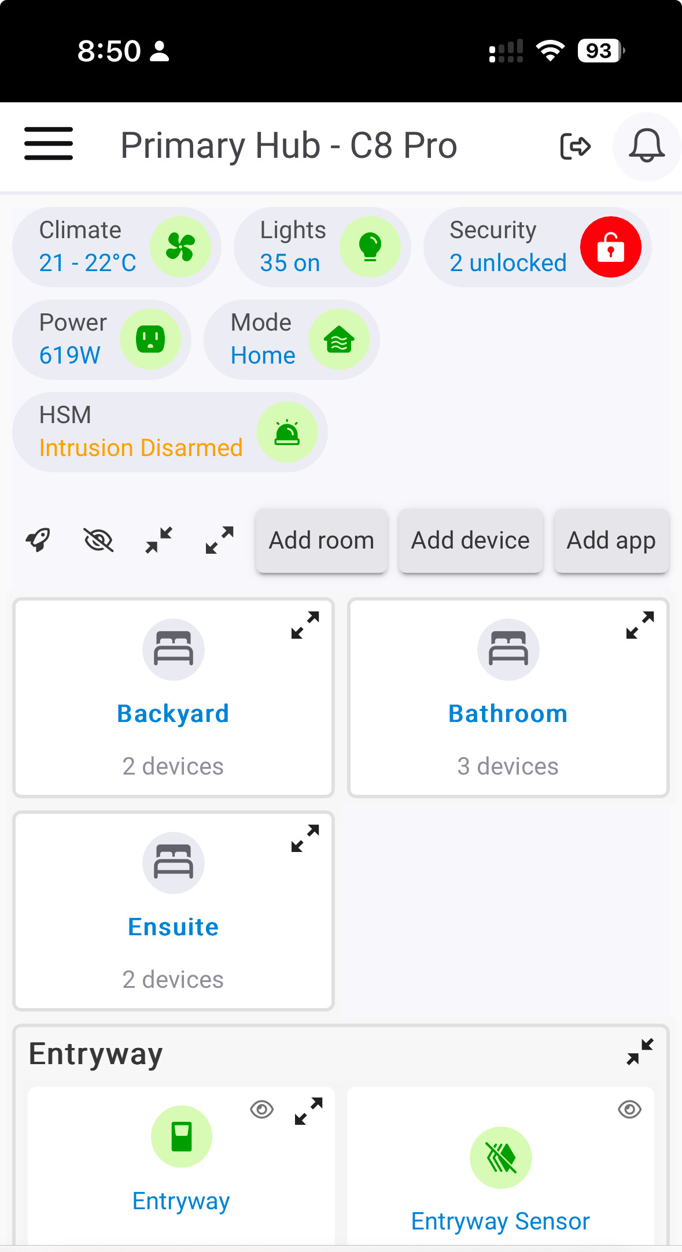Toggle visibility eye on Entryway Sensor
This screenshot has height=1252, width=682.
630,1109
